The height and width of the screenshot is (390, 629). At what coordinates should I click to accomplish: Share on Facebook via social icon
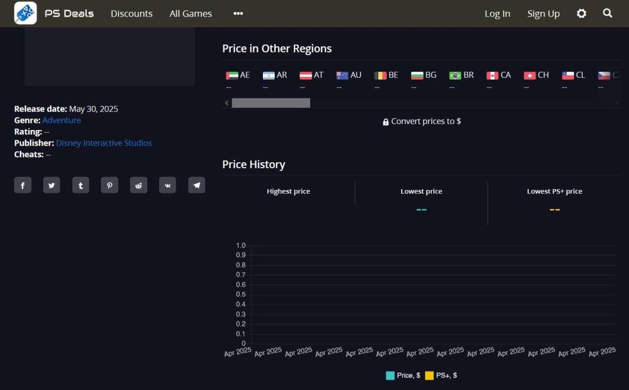[23, 185]
